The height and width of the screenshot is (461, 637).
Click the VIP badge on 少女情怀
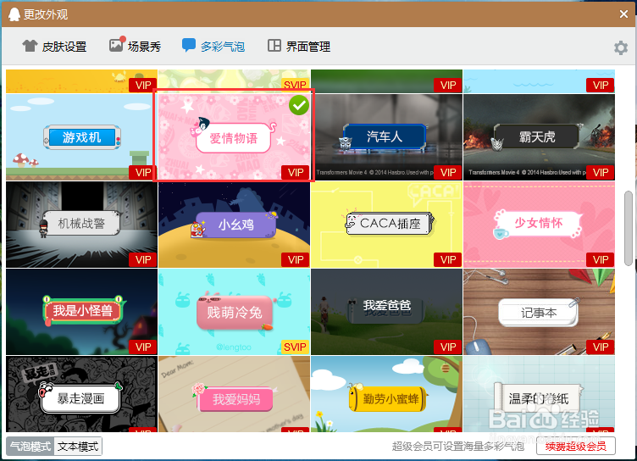point(601,260)
